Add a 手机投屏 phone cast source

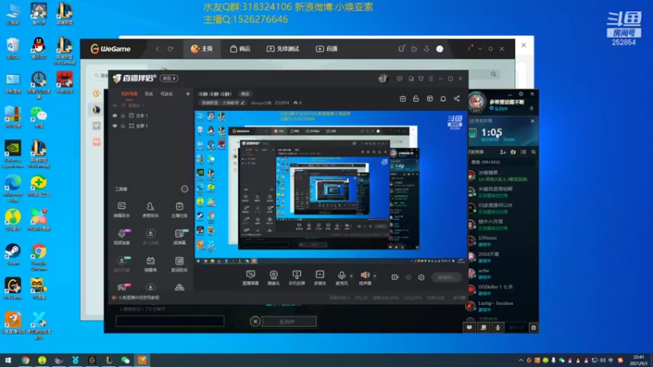pos(296,277)
